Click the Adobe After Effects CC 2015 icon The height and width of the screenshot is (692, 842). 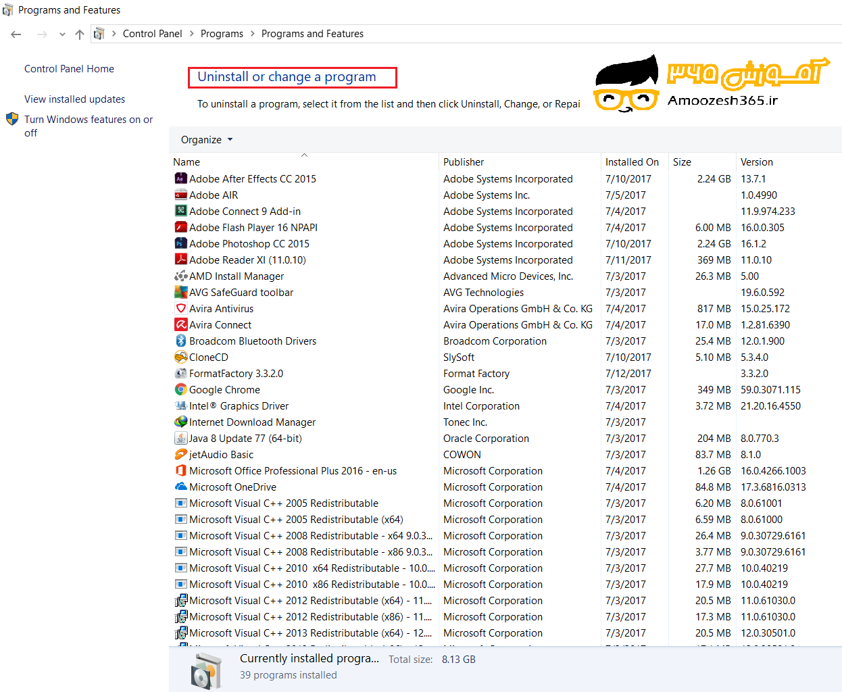[x=180, y=178]
